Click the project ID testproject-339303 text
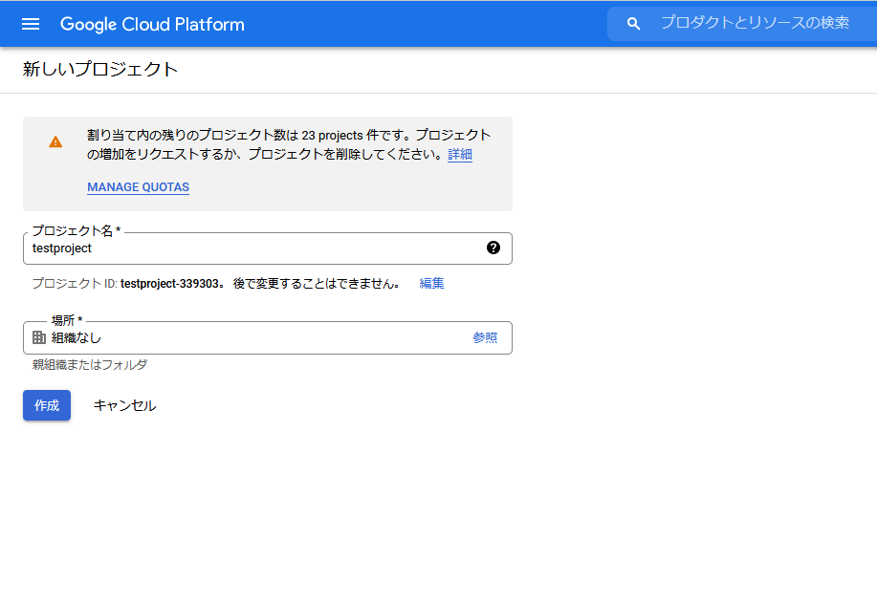Image resolution: width=877 pixels, height=605 pixels. (x=169, y=284)
